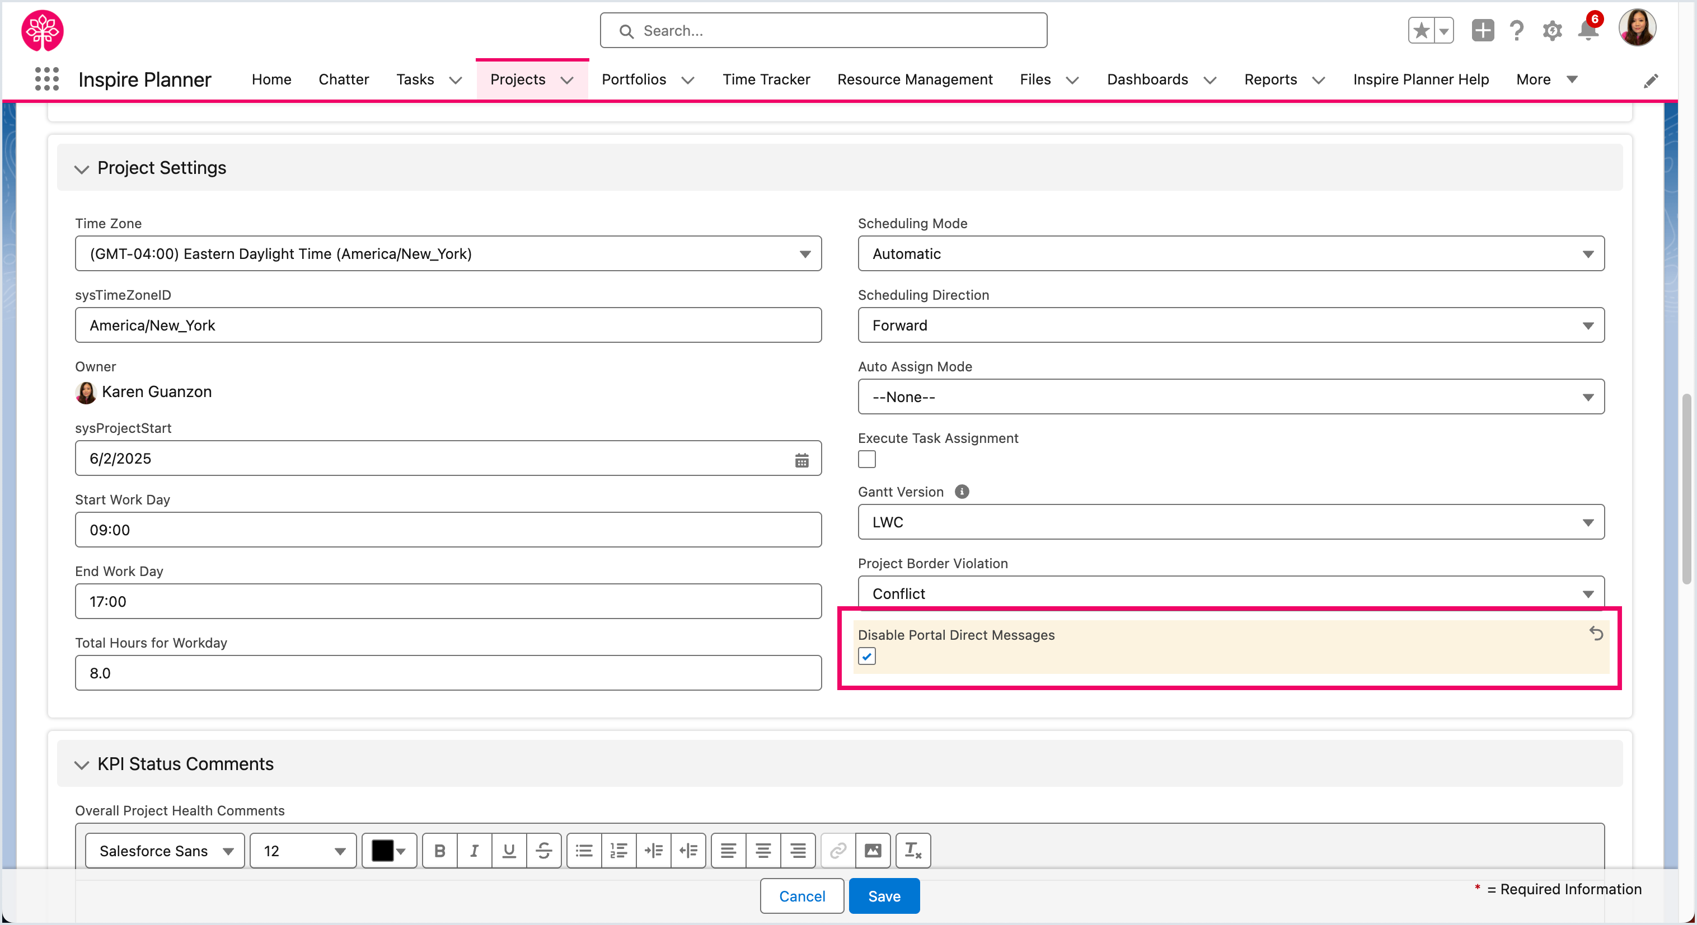Open the Auto Assign Mode dropdown
The image size is (1697, 925).
[x=1231, y=397]
